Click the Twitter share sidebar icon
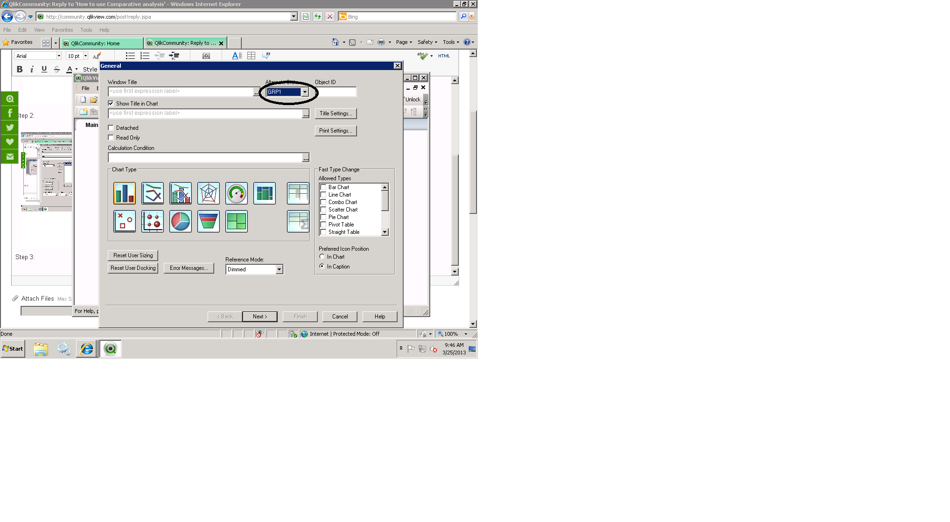 click(10, 127)
